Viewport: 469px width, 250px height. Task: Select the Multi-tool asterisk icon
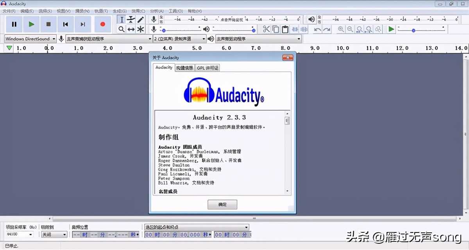click(x=140, y=29)
